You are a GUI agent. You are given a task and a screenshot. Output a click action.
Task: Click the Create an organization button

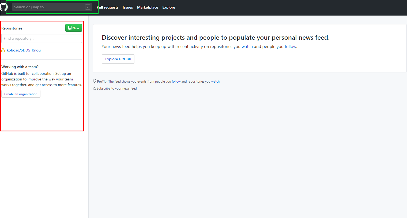click(x=21, y=94)
